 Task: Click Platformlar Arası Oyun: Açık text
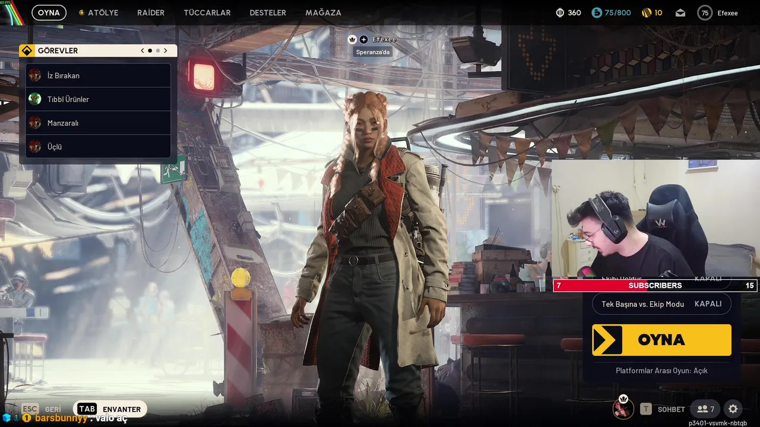(x=661, y=371)
